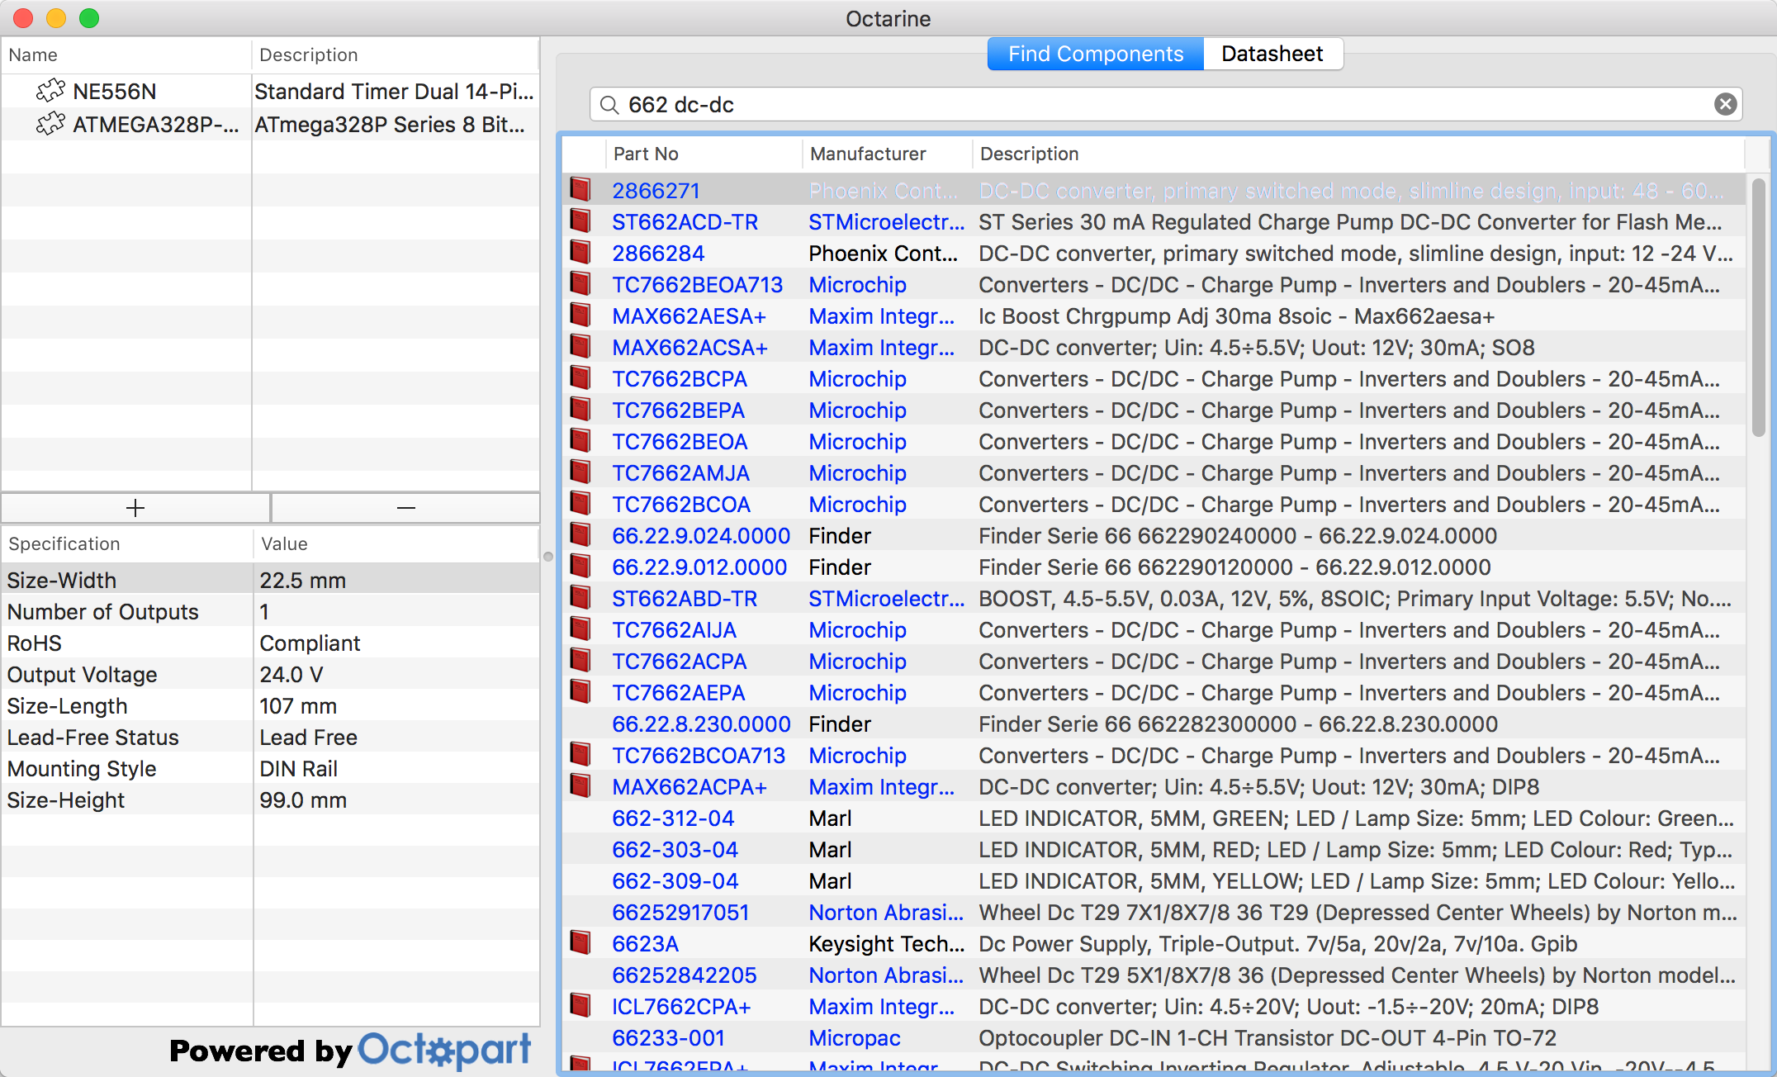Sort results by Part No column header
Image resolution: width=1777 pixels, height=1077 pixels.
646,154
